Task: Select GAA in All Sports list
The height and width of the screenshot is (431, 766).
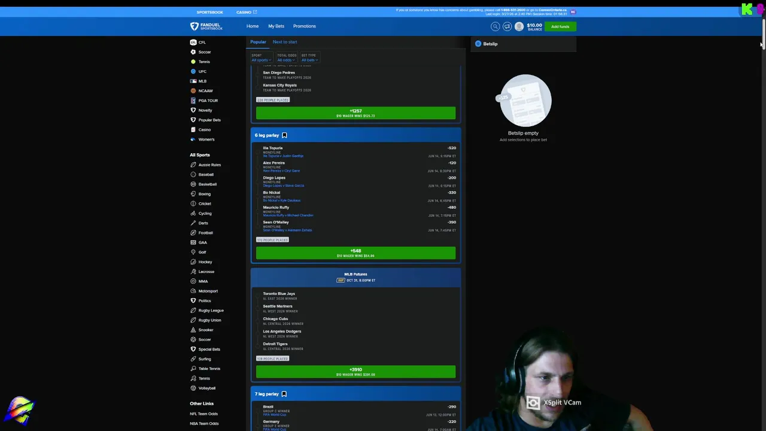Action: pyautogui.click(x=203, y=242)
